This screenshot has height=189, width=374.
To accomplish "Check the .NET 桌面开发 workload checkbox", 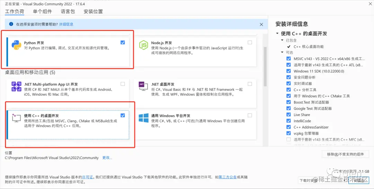I will 250,84.
